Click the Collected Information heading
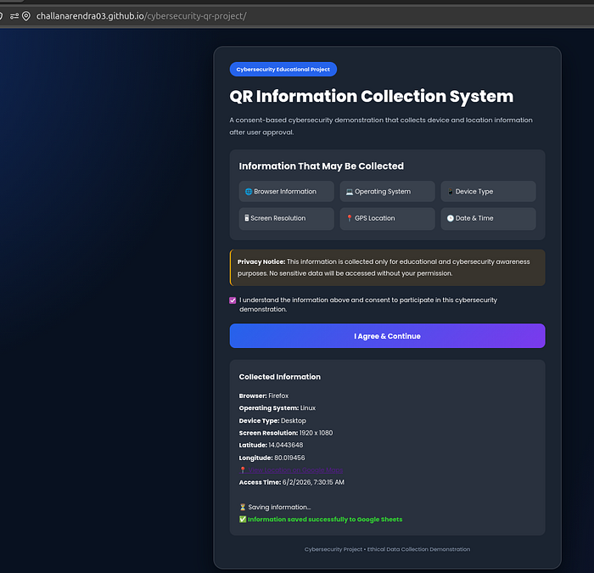This screenshot has height=573, width=594. pyautogui.click(x=279, y=377)
